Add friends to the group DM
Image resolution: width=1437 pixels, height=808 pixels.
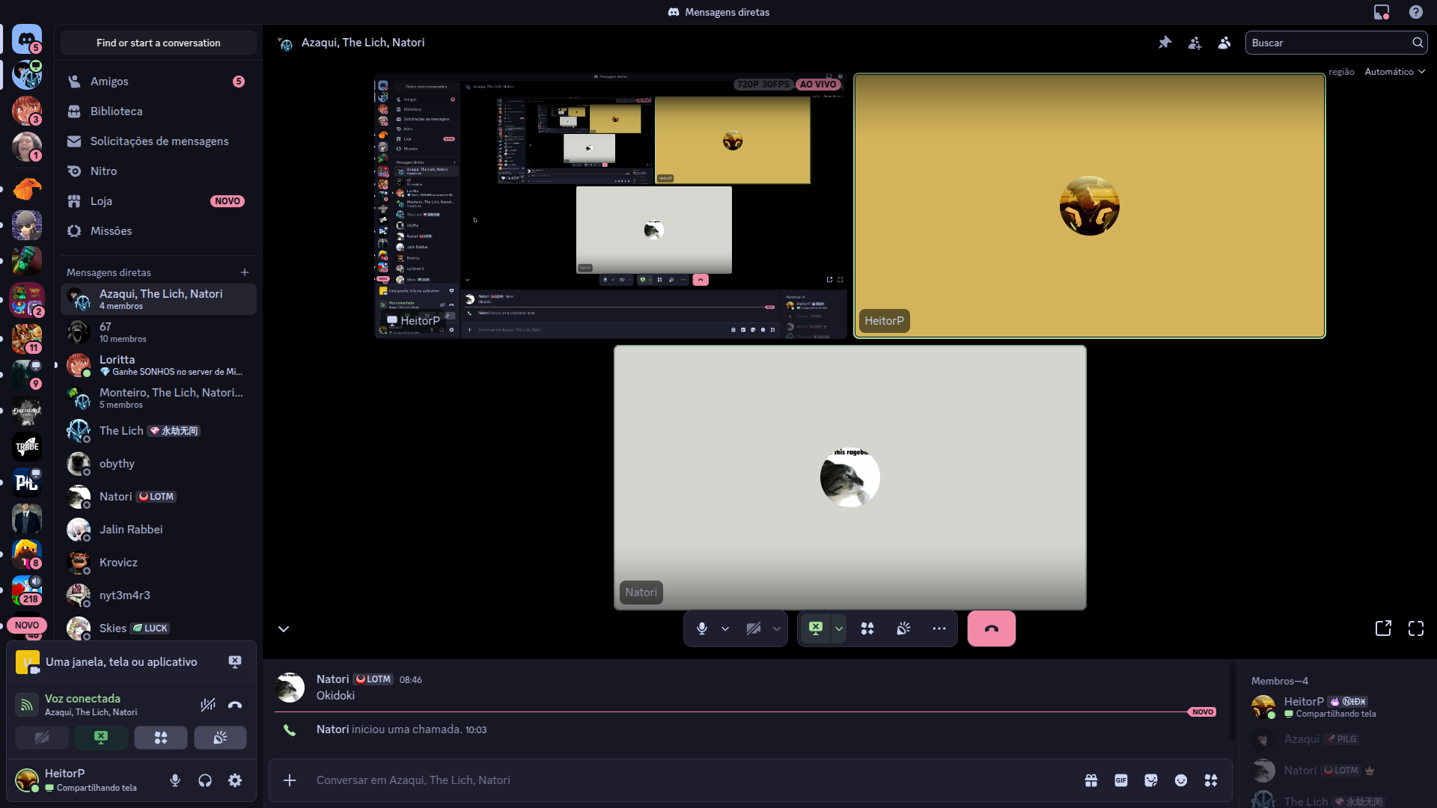[x=1195, y=43]
